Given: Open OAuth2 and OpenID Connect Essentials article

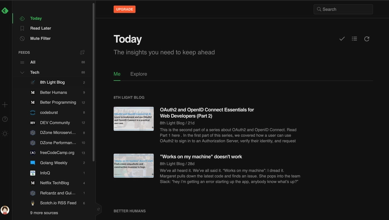Looking at the screenshot, I should click(x=207, y=113).
